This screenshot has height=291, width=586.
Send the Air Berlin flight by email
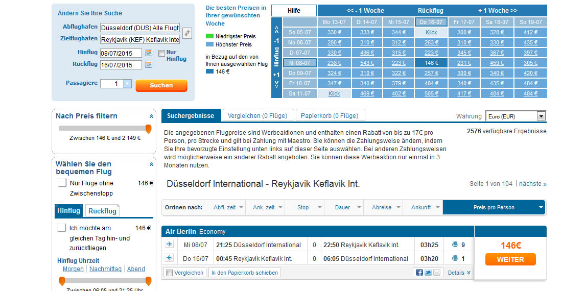click(437, 272)
